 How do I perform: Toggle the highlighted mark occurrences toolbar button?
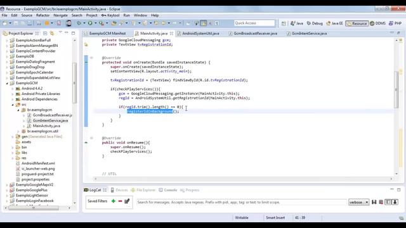coord(204,23)
